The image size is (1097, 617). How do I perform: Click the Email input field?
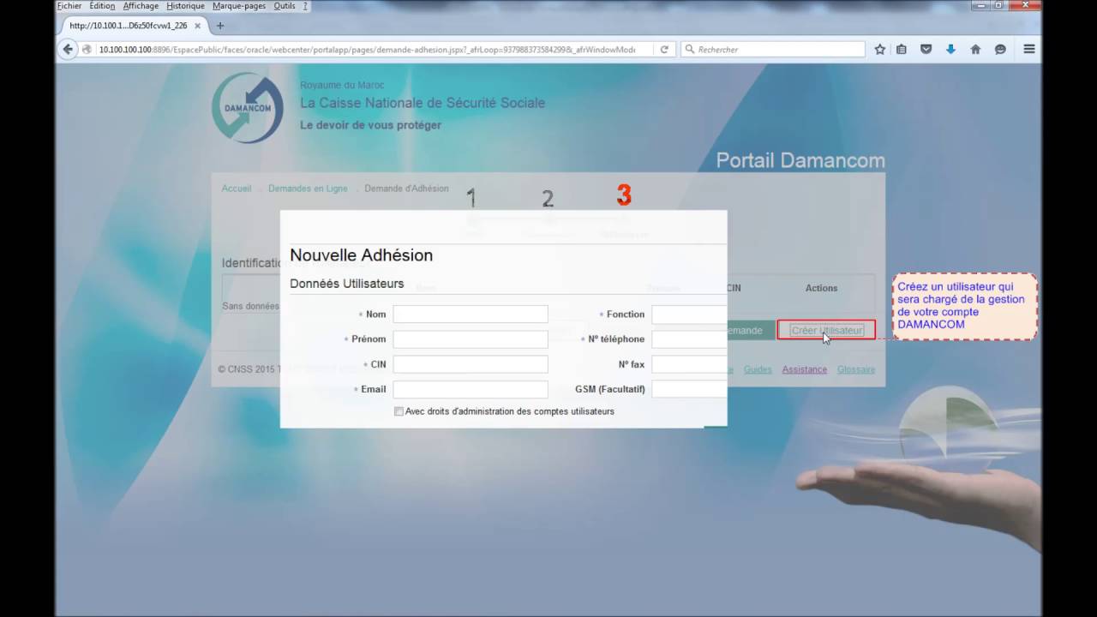(471, 389)
